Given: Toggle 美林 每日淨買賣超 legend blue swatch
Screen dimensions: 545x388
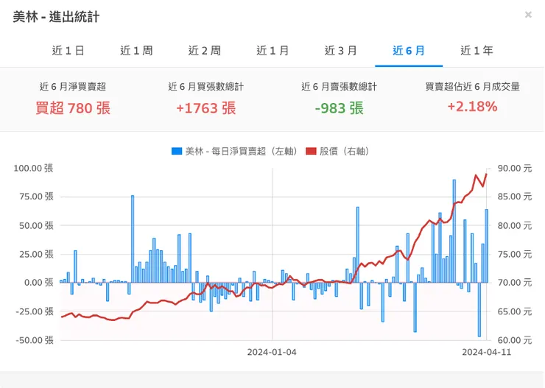Looking at the screenshot, I should coord(177,151).
